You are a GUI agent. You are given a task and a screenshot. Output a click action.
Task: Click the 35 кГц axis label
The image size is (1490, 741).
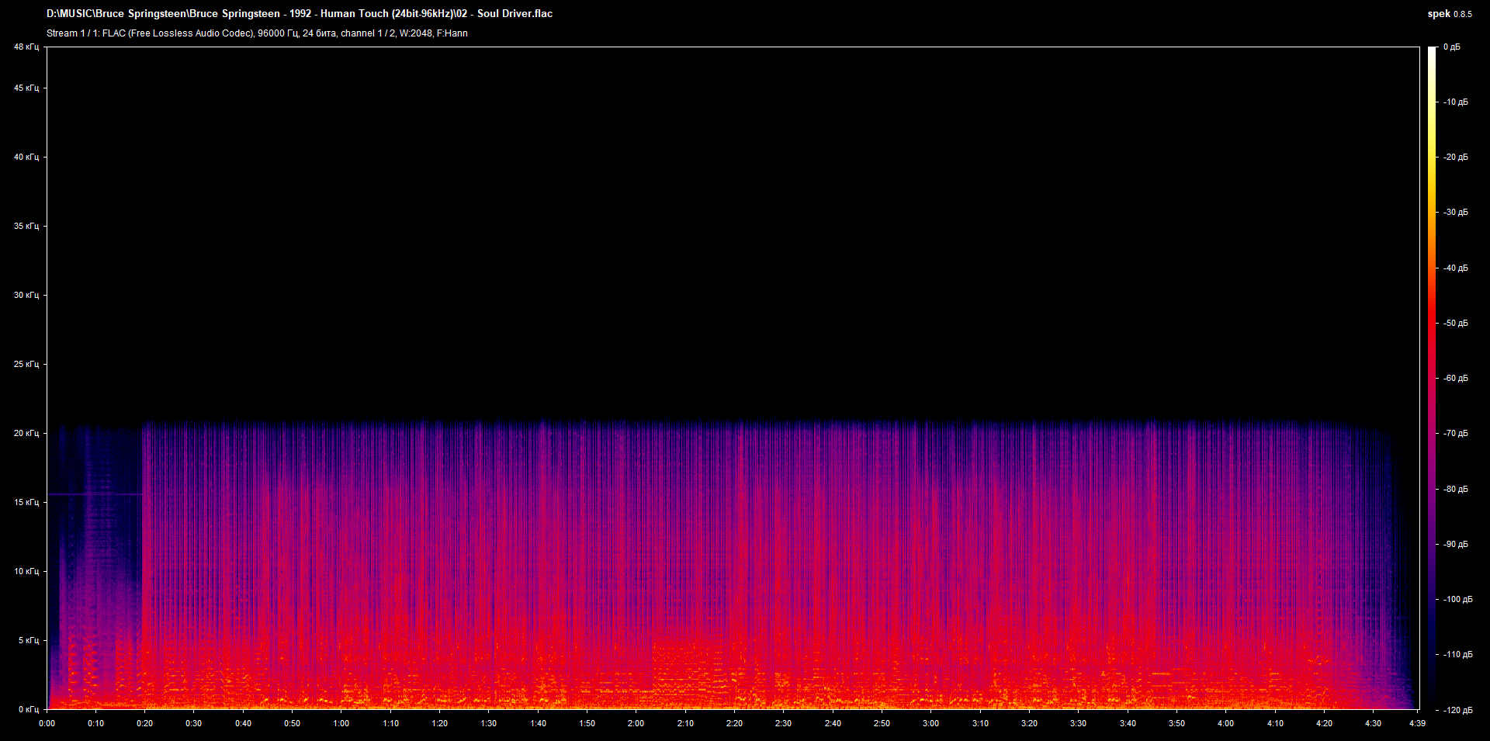pyautogui.click(x=26, y=227)
